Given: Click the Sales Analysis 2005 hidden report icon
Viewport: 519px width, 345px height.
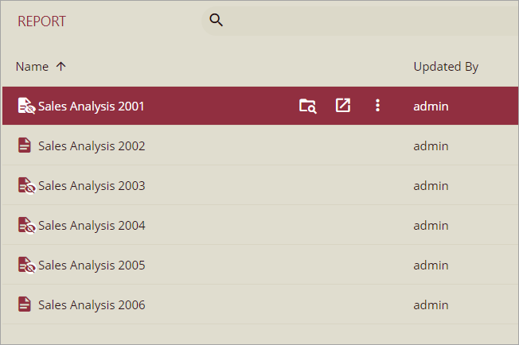Looking at the screenshot, I should pos(26,266).
